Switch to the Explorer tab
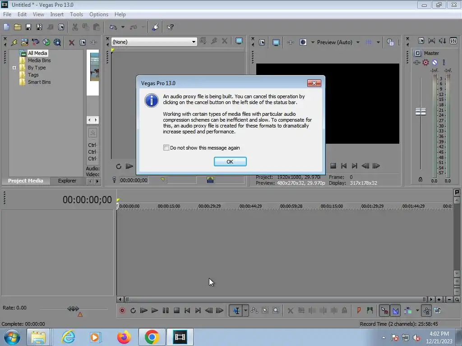This screenshot has height=346, width=462. click(67, 181)
